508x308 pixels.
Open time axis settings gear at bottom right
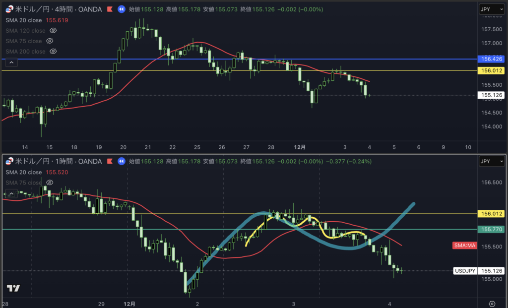pos(492,304)
